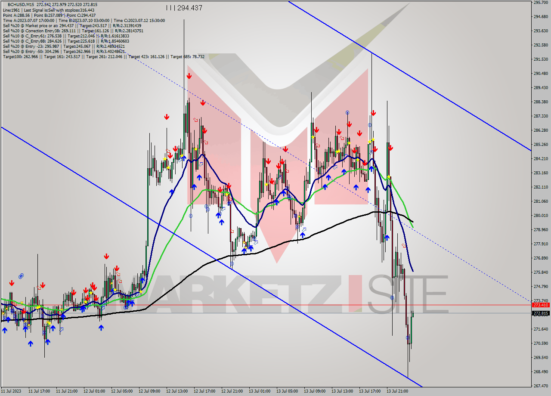
Task: Click the 293.630 price axis label
Action: (x=541, y=31)
